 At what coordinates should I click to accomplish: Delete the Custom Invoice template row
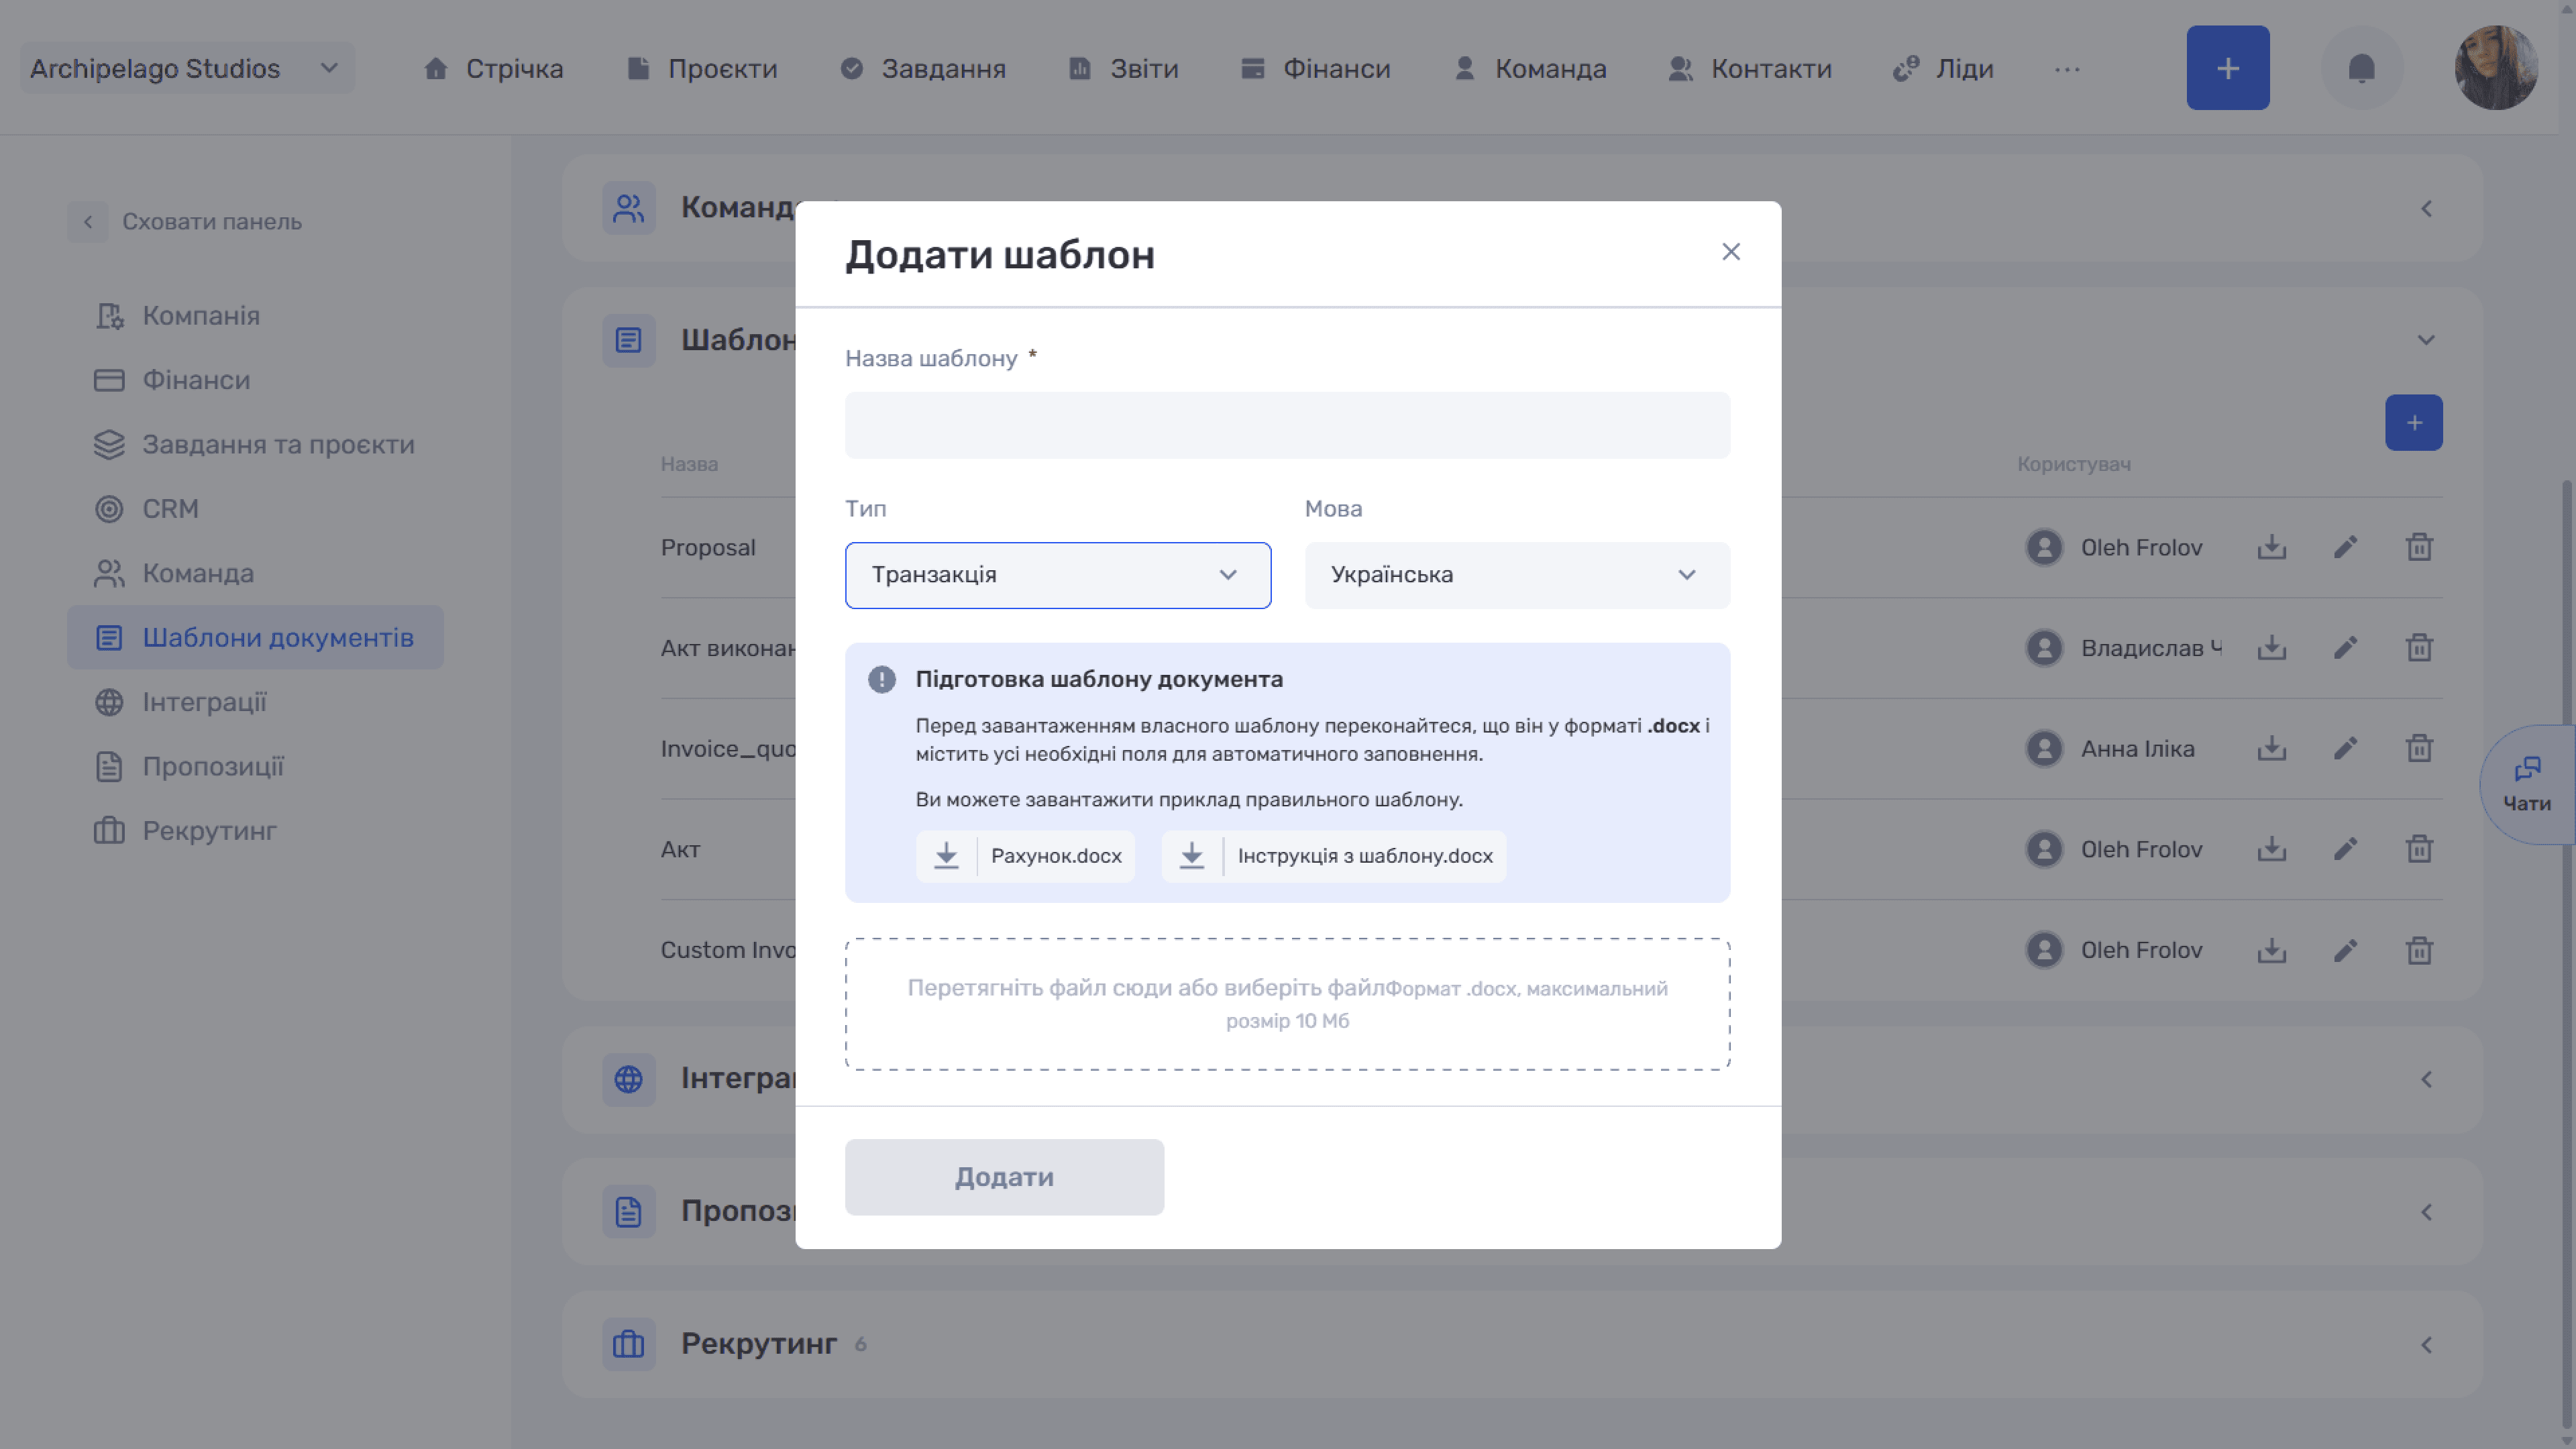click(x=2419, y=950)
